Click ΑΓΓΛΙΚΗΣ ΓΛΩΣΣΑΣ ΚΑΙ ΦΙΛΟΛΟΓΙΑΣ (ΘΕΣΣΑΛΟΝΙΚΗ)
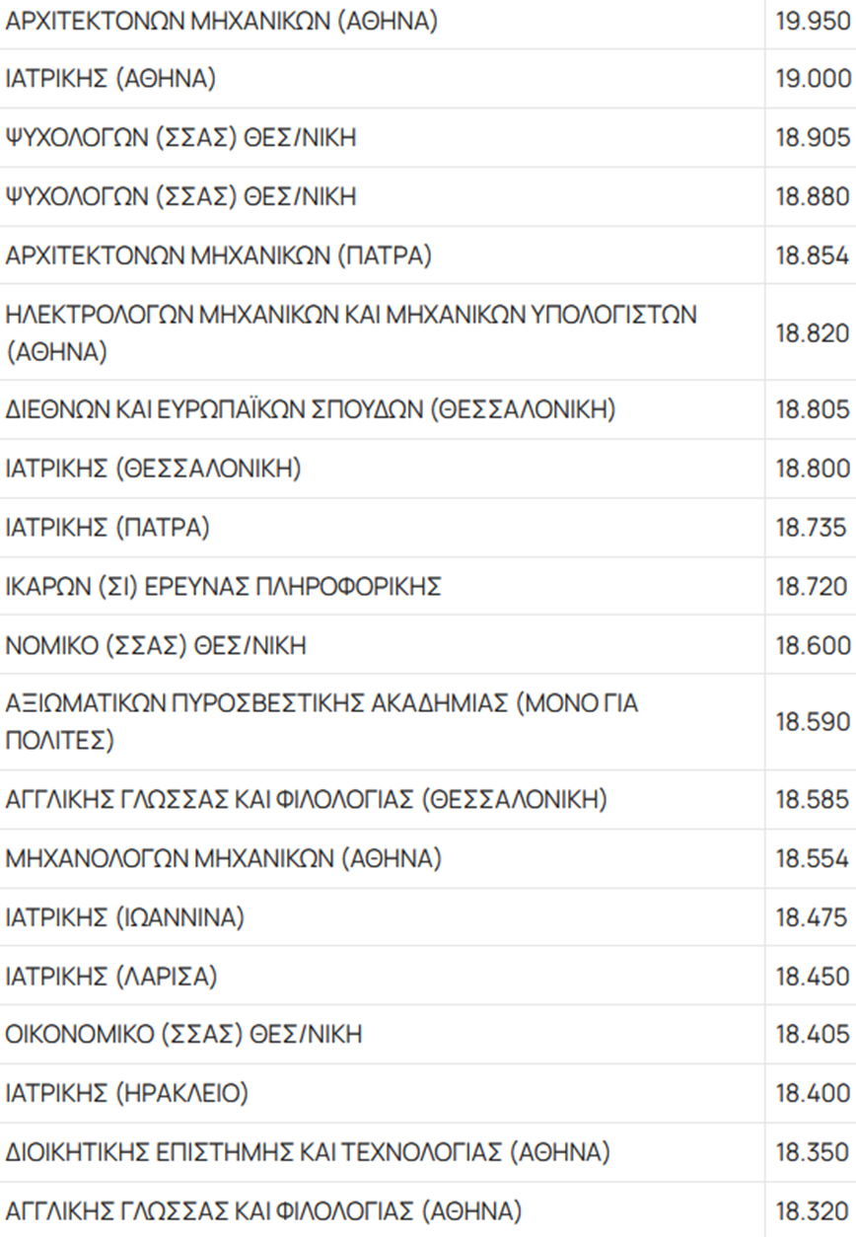 point(306,799)
